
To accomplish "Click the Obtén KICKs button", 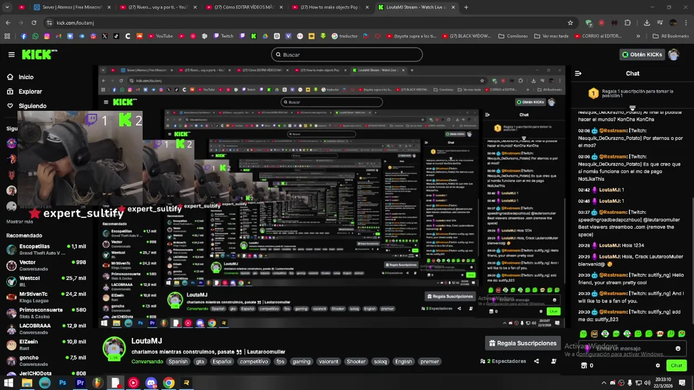I will tap(642, 55).
